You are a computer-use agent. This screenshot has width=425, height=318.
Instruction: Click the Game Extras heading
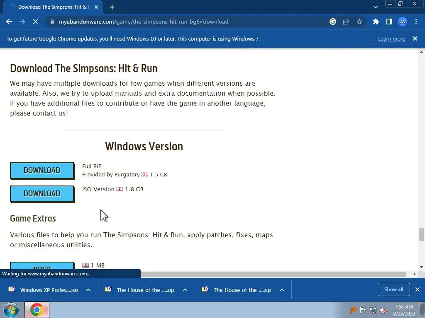click(x=33, y=218)
